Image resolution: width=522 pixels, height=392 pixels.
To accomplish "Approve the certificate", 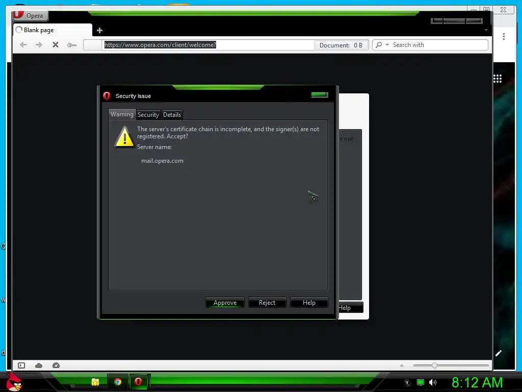I will 225,302.
